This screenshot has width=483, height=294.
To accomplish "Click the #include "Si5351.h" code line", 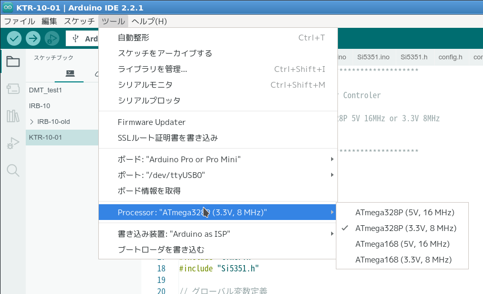I will (219, 268).
